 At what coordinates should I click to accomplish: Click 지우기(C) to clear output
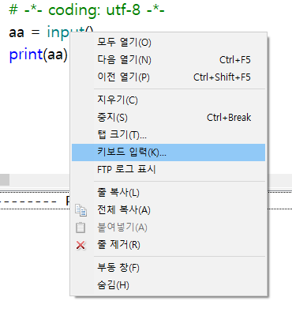pyautogui.click(x=168, y=100)
